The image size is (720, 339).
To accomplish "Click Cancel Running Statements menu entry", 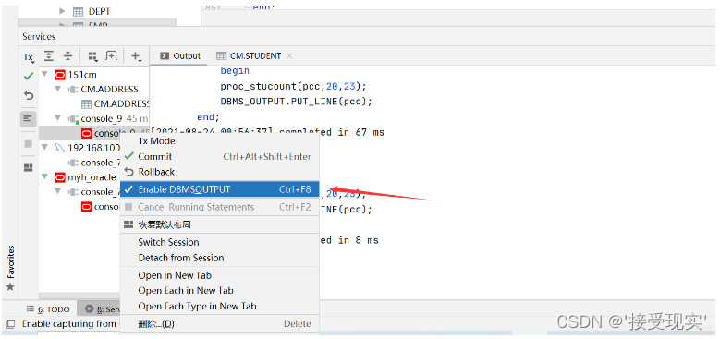I will click(x=219, y=207).
